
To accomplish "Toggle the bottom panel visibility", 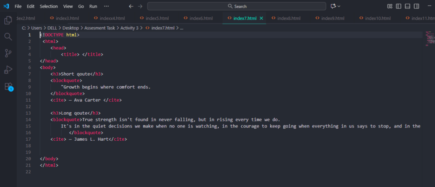I will pyautogui.click(x=408, y=6).
